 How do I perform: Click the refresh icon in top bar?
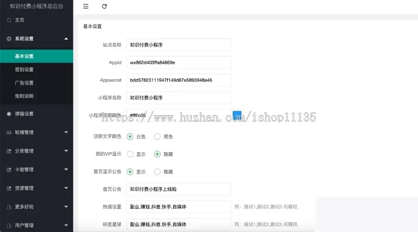tap(104, 6)
